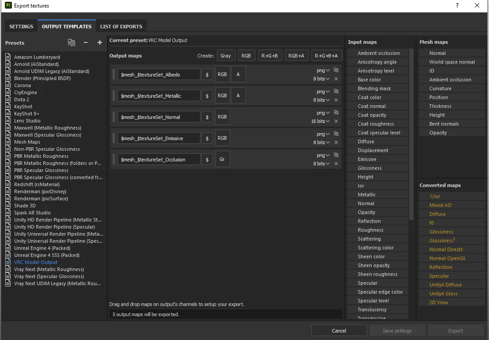
Task: Click the drag handle of the Normal row
Action: (114, 117)
